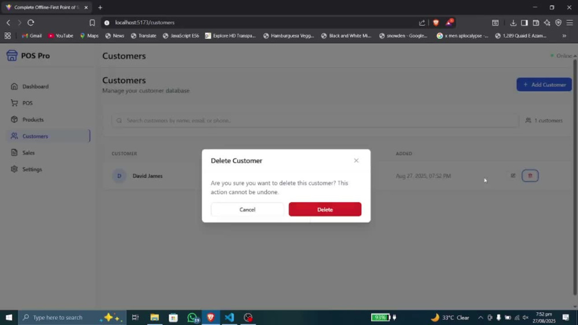
Task: Open a new browser tab with plus
Action: point(100,8)
